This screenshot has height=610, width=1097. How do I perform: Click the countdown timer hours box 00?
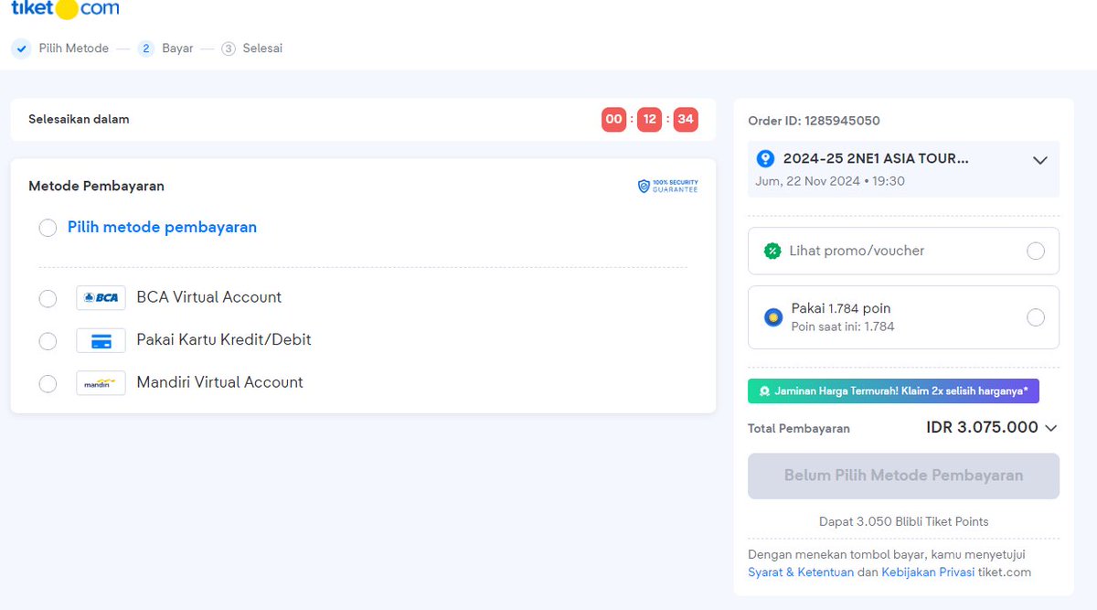pos(614,120)
